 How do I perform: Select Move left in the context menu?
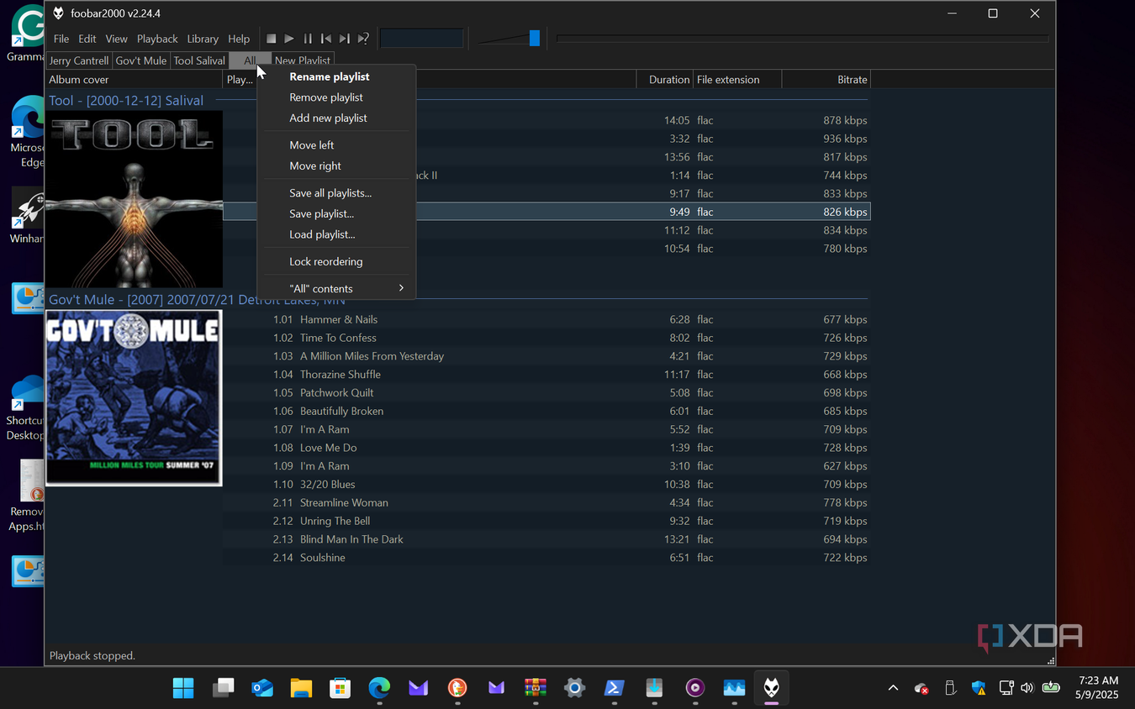pos(336,145)
